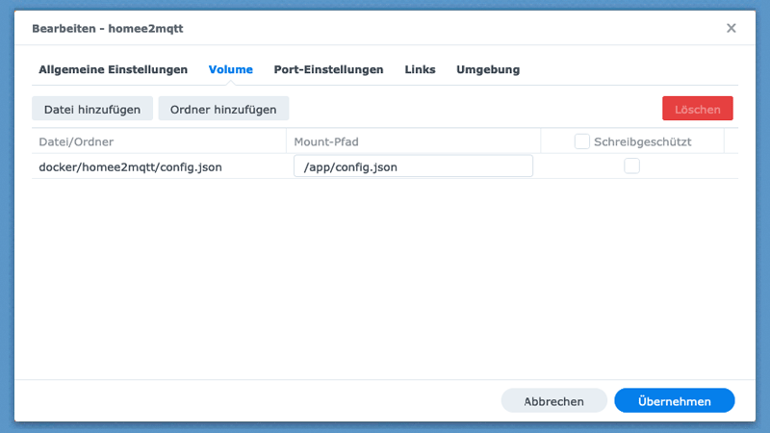
Task: Cancel changes with the Abbrechen button
Action: 553,400
